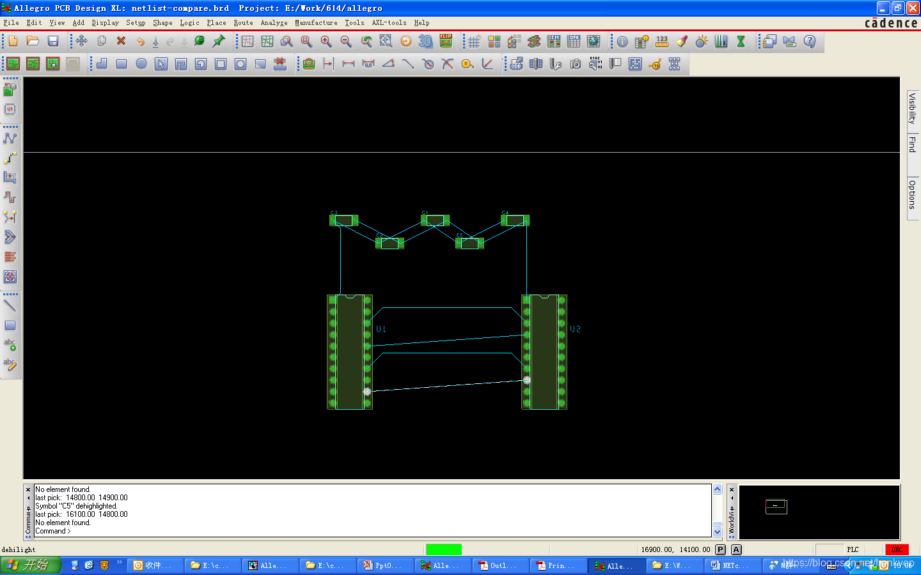Switch to the NETc... taskbar window
Image resolution: width=921 pixels, height=575 pixels.
[x=732, y=565]
